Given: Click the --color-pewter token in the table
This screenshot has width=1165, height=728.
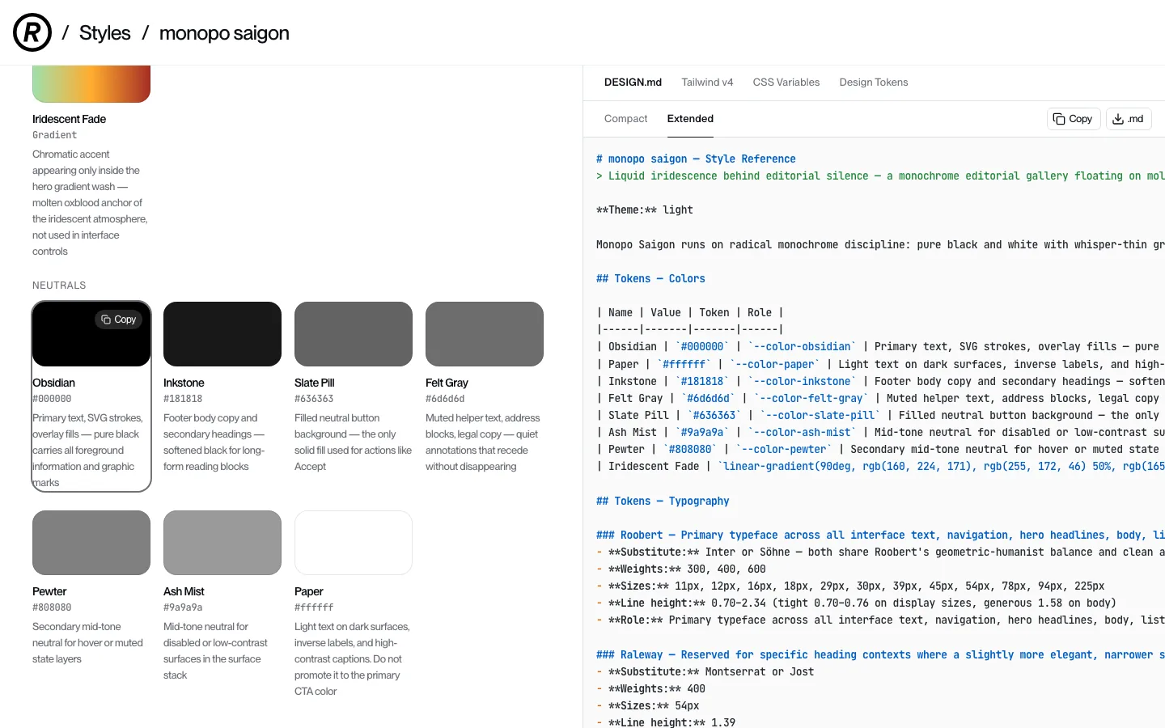Looking at the screenshot, I should point(783,450).
